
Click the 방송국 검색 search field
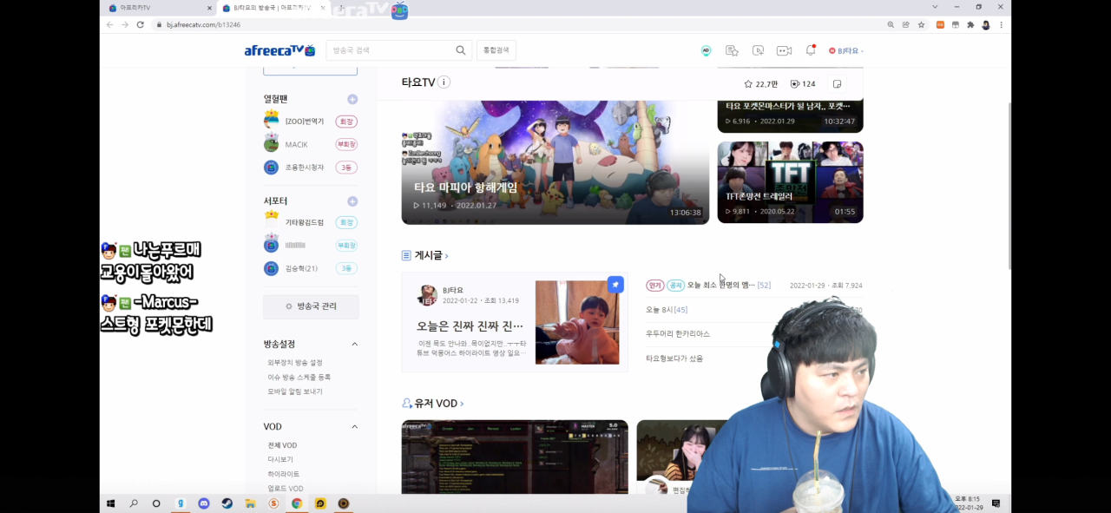pyautogui.click(x=391, y=50)
